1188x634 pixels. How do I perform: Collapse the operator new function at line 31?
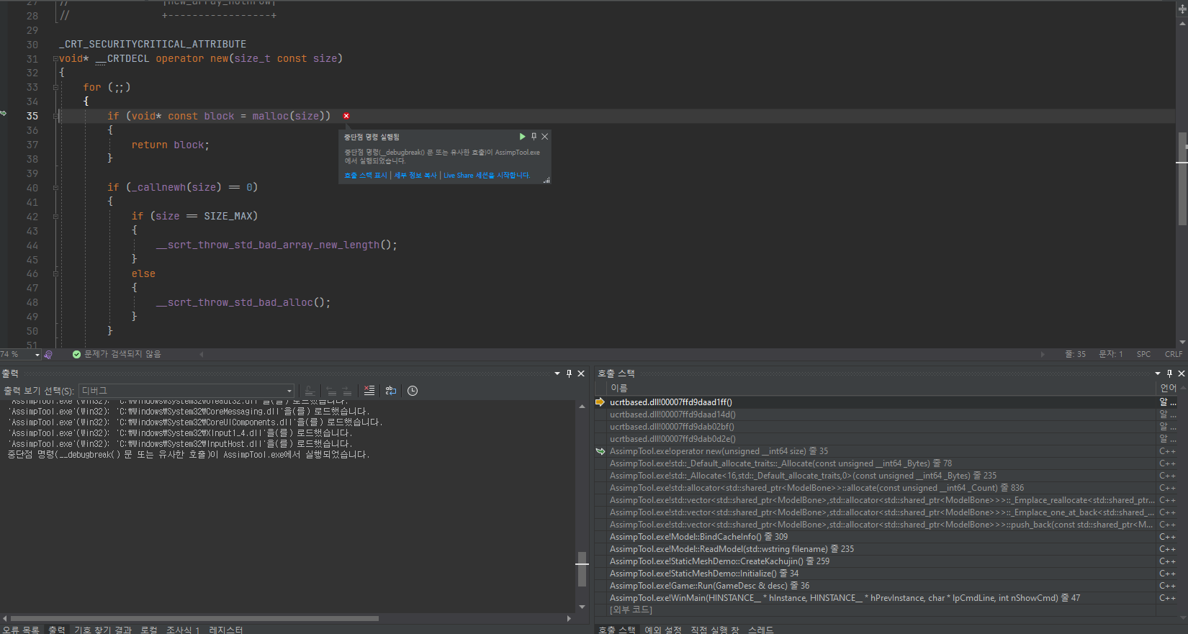[55, 58]
